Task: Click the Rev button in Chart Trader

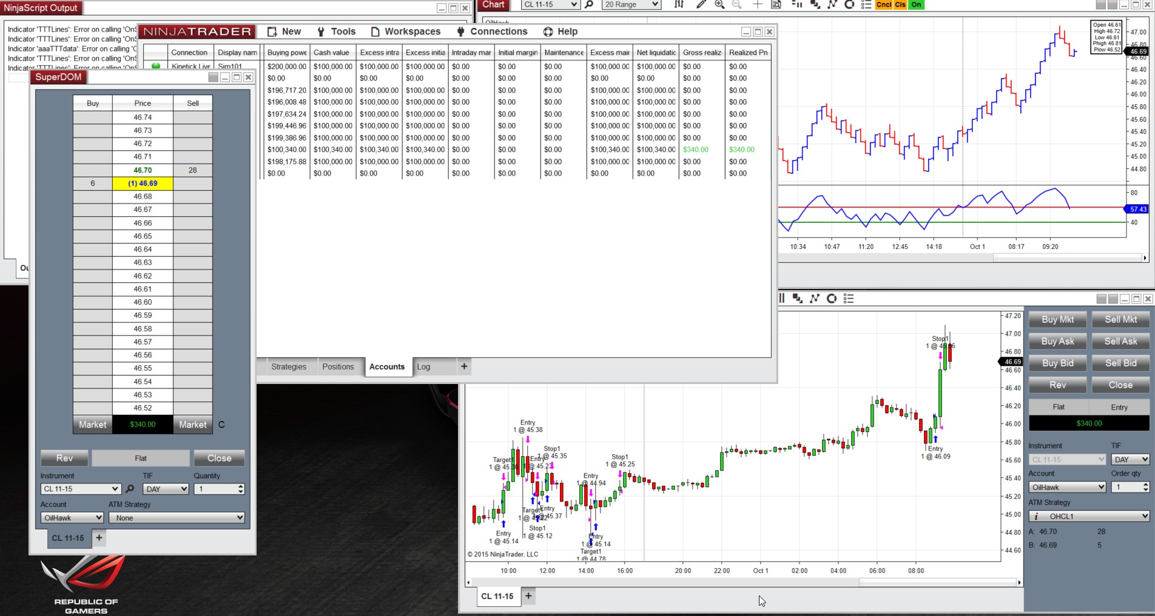Action: click(x=1057, y=385)
